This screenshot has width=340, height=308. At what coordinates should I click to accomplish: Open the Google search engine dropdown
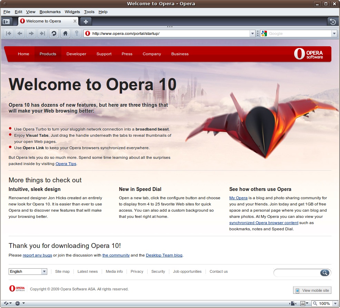tap(334, 33)
